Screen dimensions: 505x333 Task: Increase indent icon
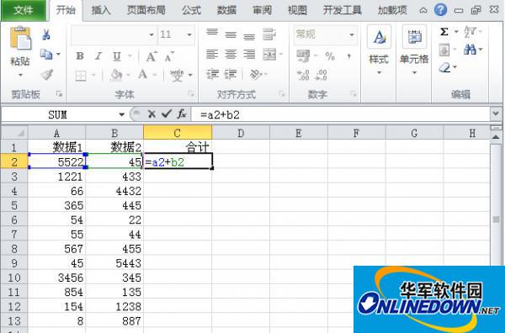click(231, 75)
